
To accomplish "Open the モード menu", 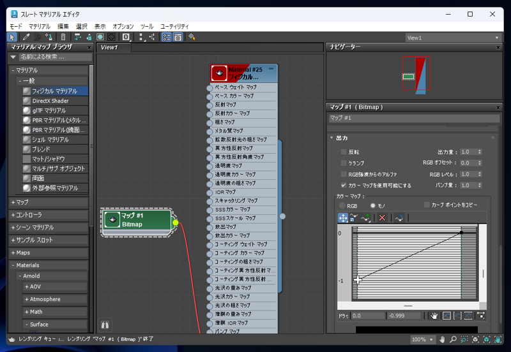I will [16, 26].
